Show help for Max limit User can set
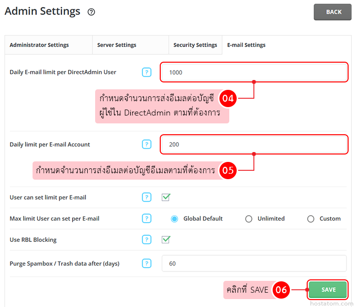This screenshot has height=307, width=355. (x=146, y=219)
